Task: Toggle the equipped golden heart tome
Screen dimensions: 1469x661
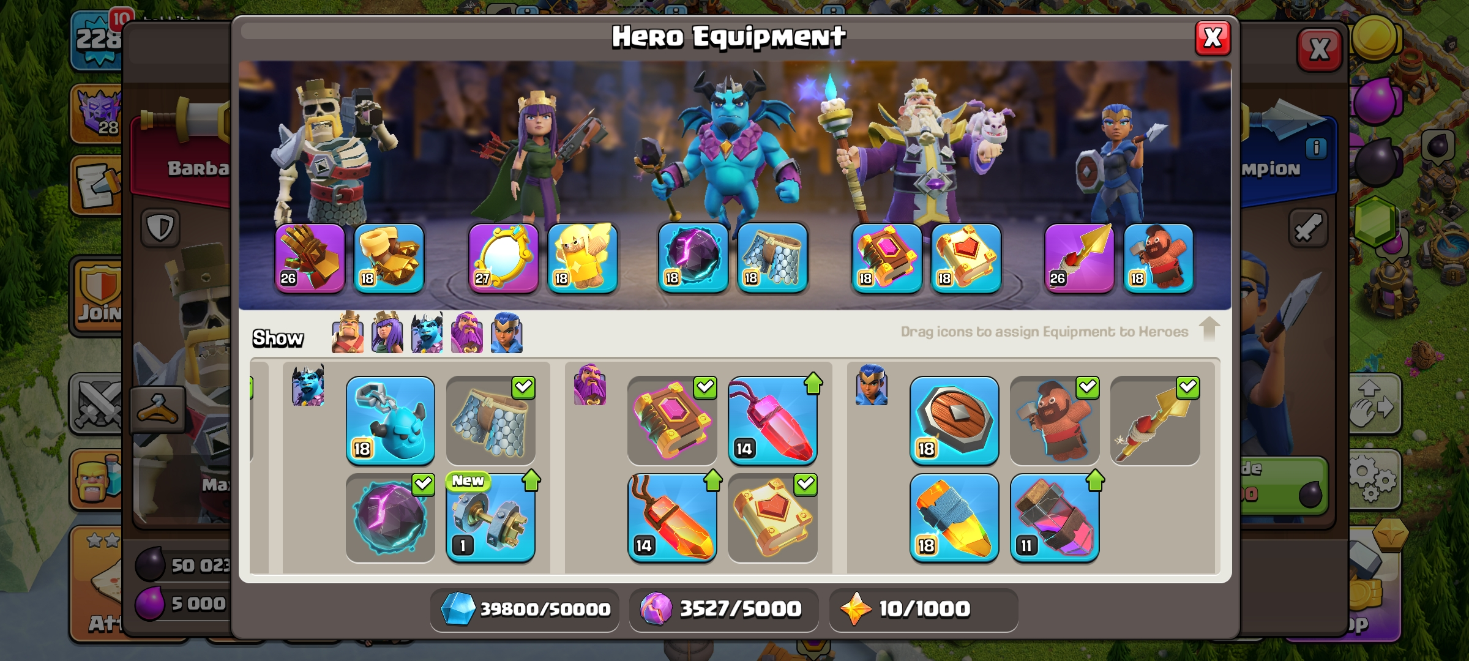Action: [x=772, y=518]
